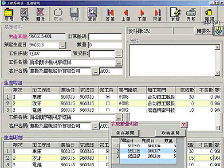This screenshot has width=224, height=168.
Task: Click 取消離開 in the 完成數量明細 dialog
Action: 170,133
